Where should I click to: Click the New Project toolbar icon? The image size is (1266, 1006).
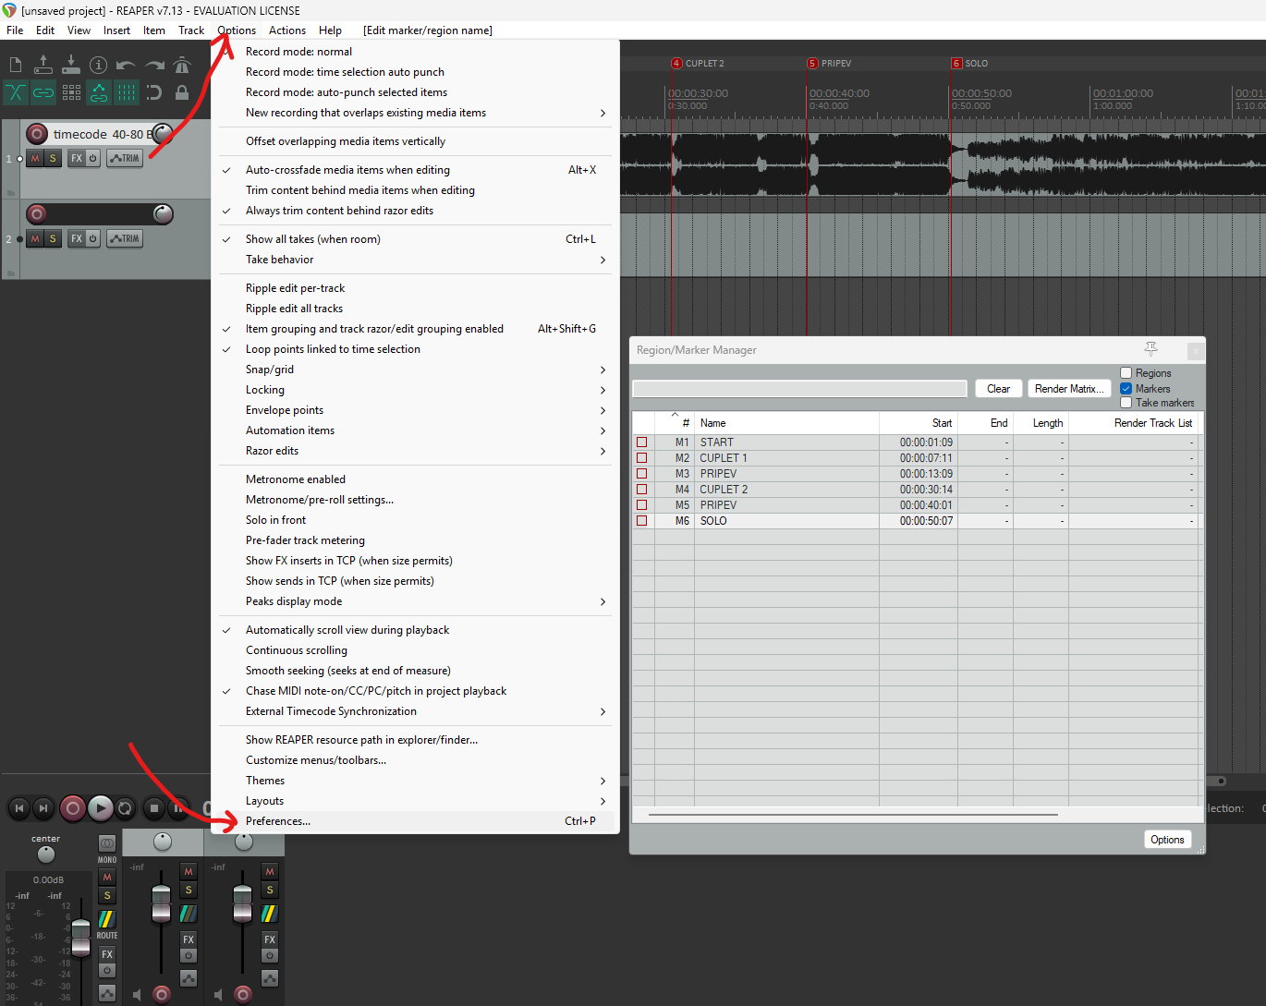tap(16, 65)
